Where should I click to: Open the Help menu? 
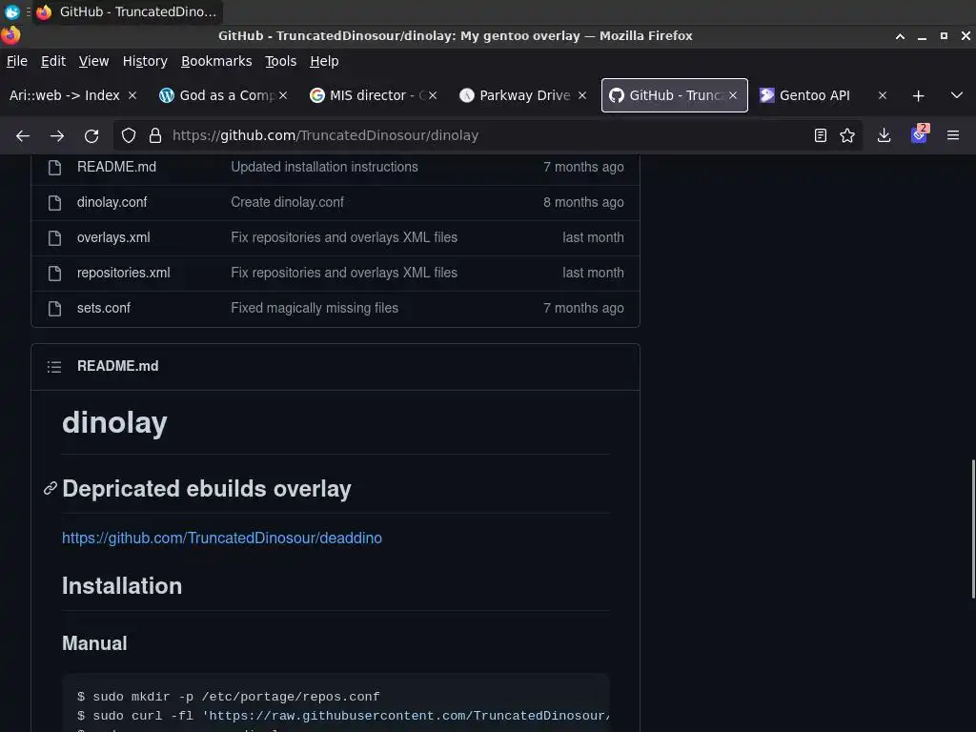coord(324,61)
